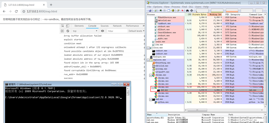Switch to the Network tab in DevTools
This screenshot has height=123, width=269.
[117, 26]
